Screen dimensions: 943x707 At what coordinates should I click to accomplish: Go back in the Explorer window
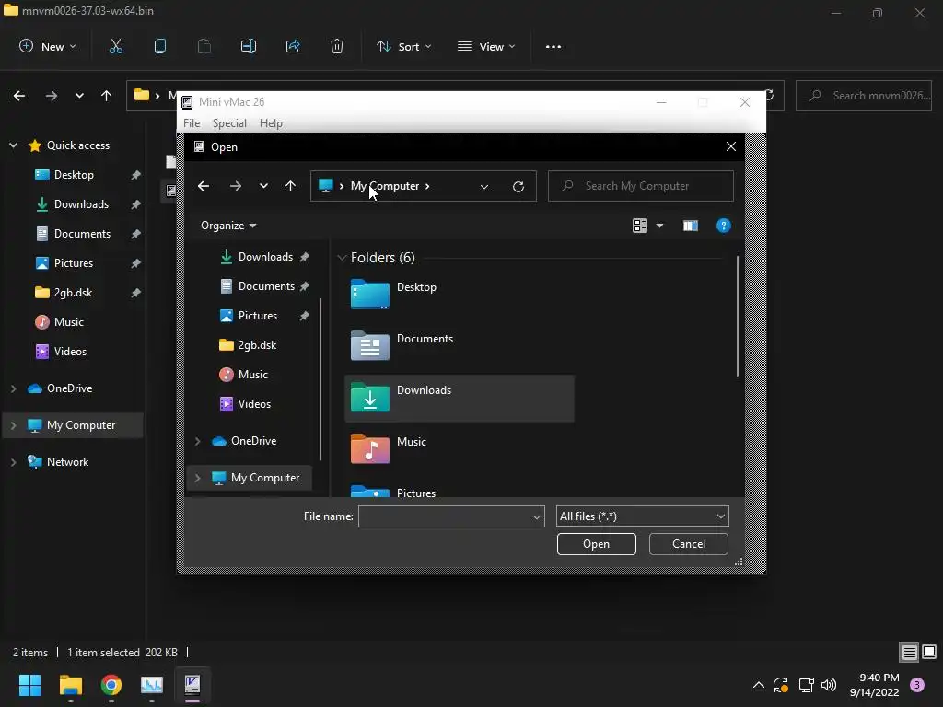click(19, 96)
